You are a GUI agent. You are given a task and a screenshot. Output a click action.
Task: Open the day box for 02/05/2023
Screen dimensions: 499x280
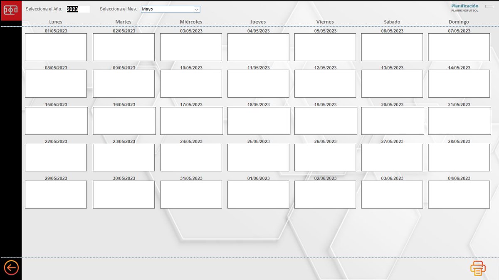pos(124,47)
